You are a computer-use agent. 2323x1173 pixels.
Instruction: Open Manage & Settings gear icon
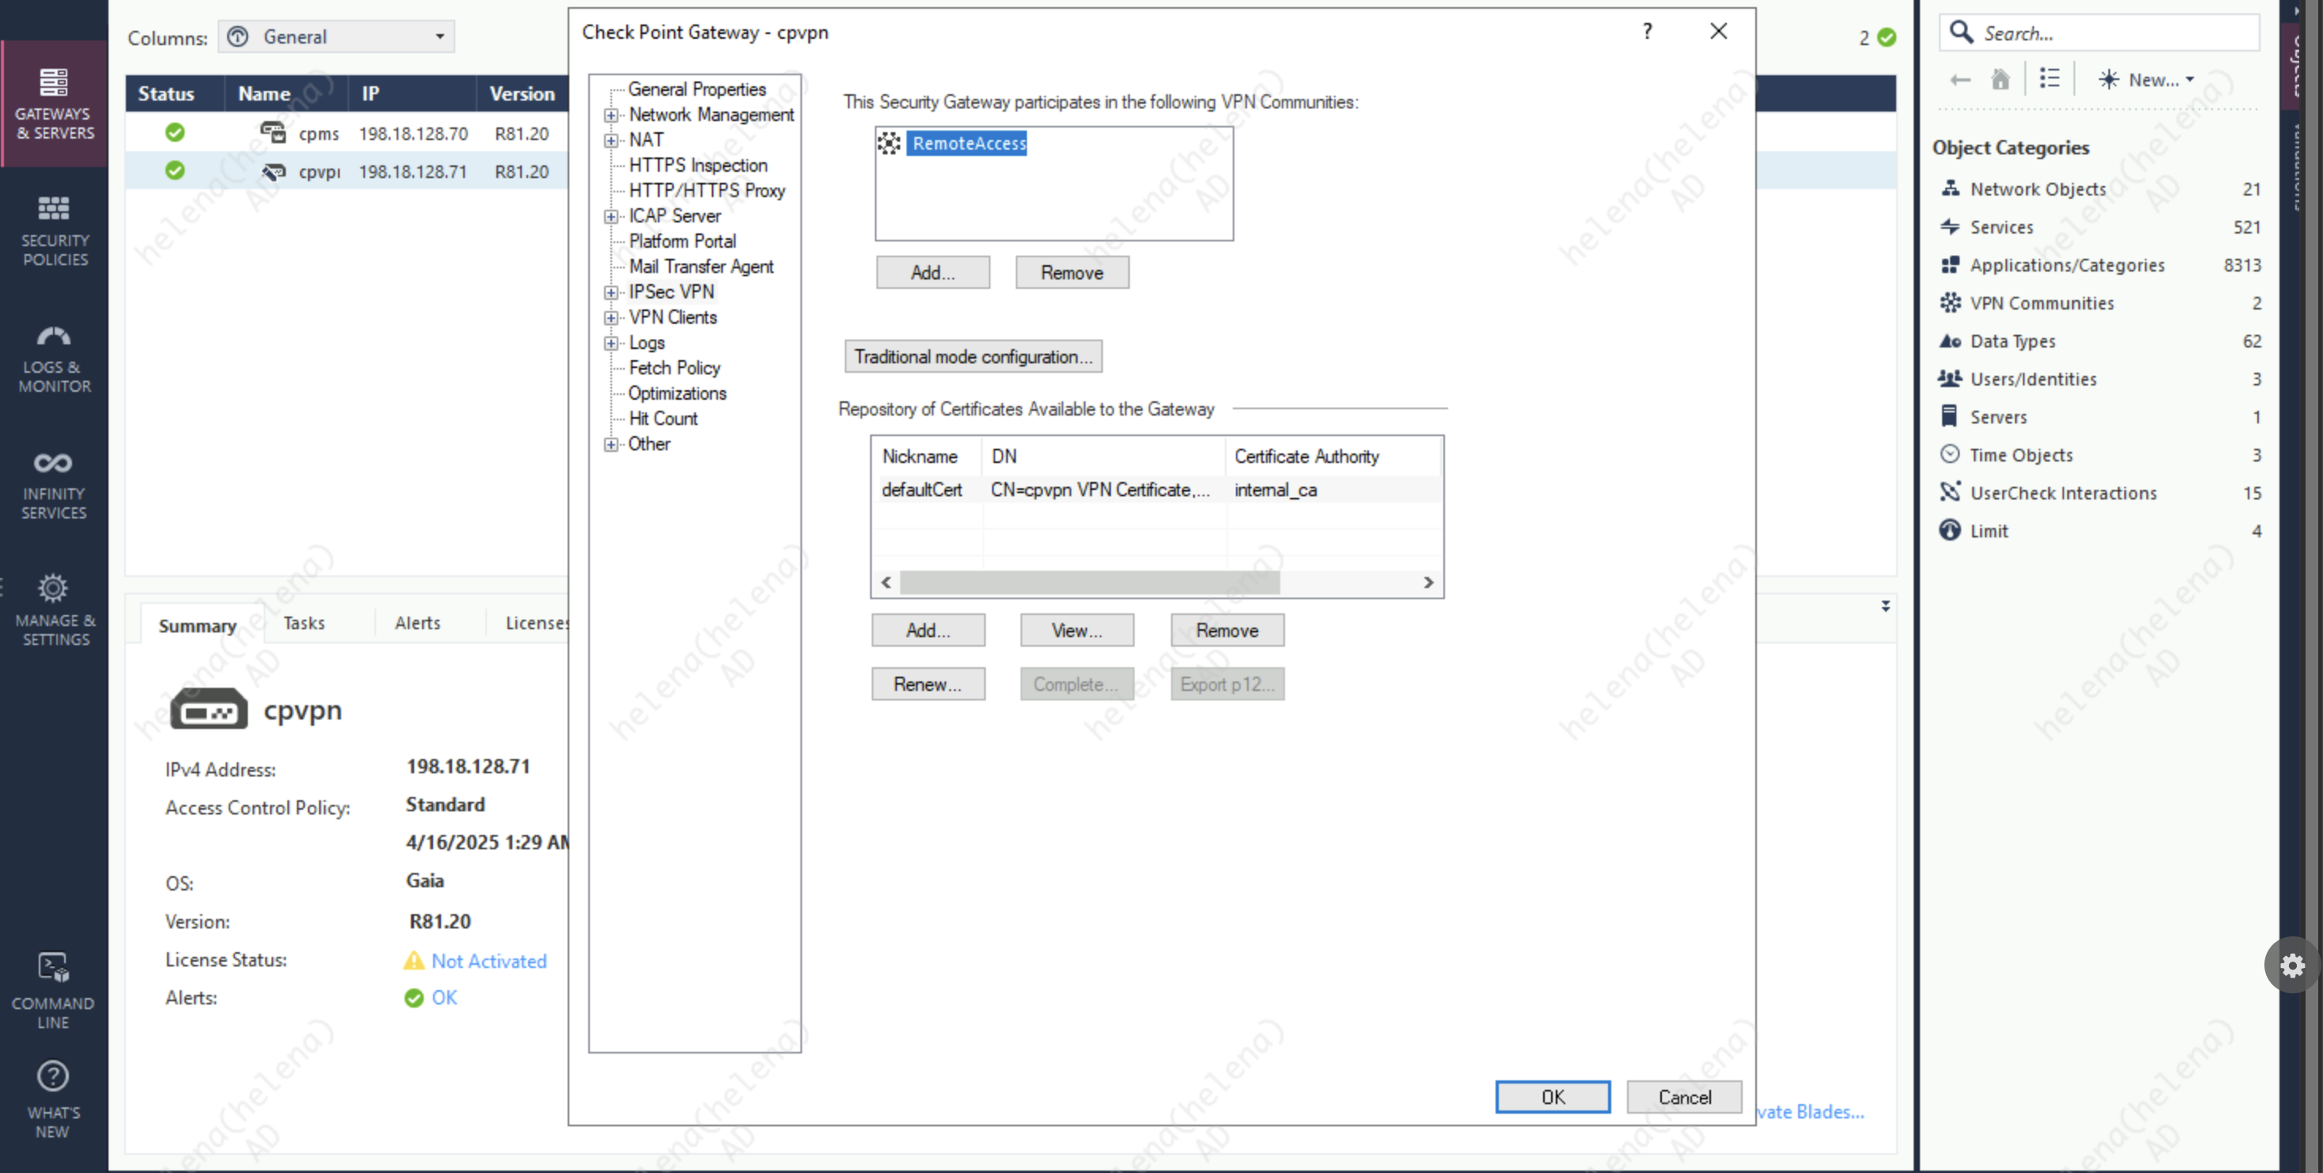pyautogui.click(x=54, y=590)
